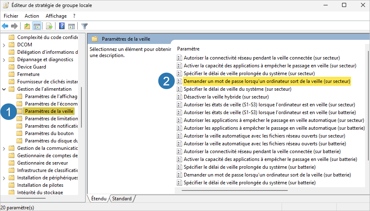Image resolution: width=370 pixels, height=211 pixels.
Task: Go up one level with folder icon
Action: [27, 26]
